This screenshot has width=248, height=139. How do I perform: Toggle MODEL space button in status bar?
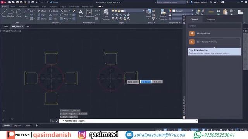tap(158, 130)
